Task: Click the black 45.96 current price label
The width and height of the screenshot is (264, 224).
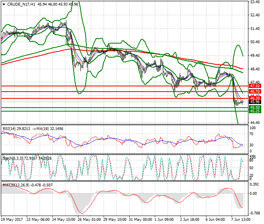Action: (x=255, y=102)
